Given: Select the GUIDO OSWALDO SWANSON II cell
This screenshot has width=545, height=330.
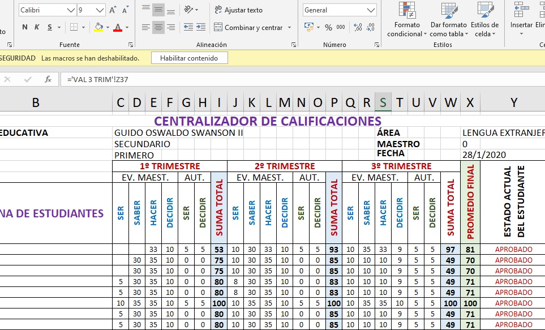Looking at the screenshot, I should pyautogui.click(x=179, y=133).
